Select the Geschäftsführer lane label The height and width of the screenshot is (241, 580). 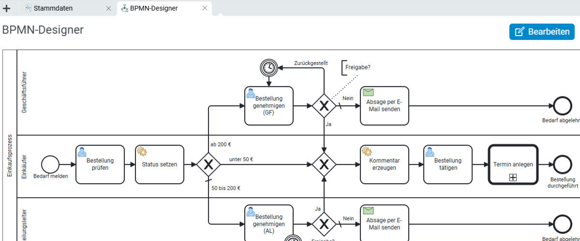tap(25, 92)
